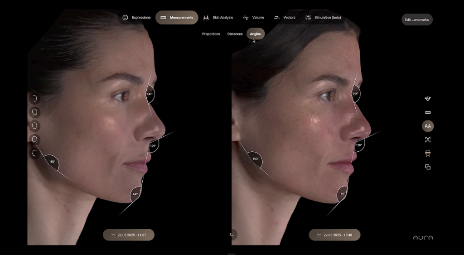Select the left three-quarter view head icon
464x255 pixels.
click(x=34, y=140)
